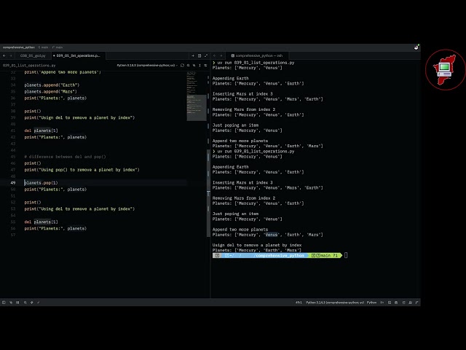The height and width of the screenshot is (350, 466).
Task: Toggle the git panel from status bar
Action: click(x=11, y=303)
